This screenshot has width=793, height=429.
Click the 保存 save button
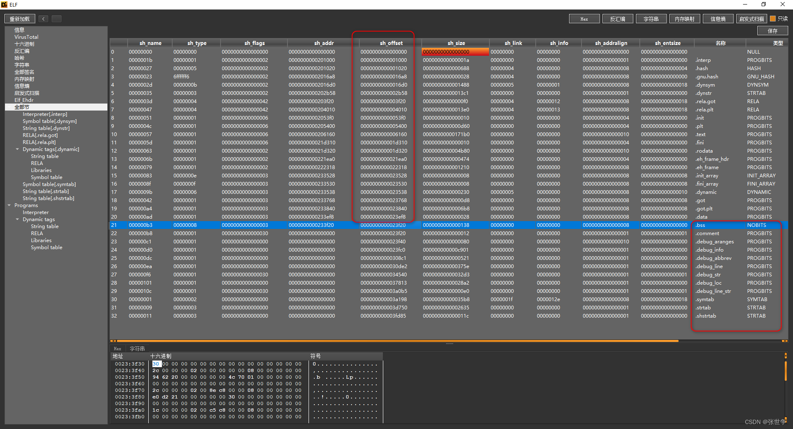(772, 31)
